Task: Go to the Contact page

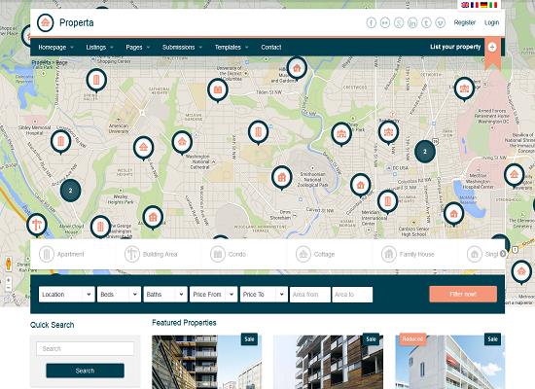Action: 271,48
